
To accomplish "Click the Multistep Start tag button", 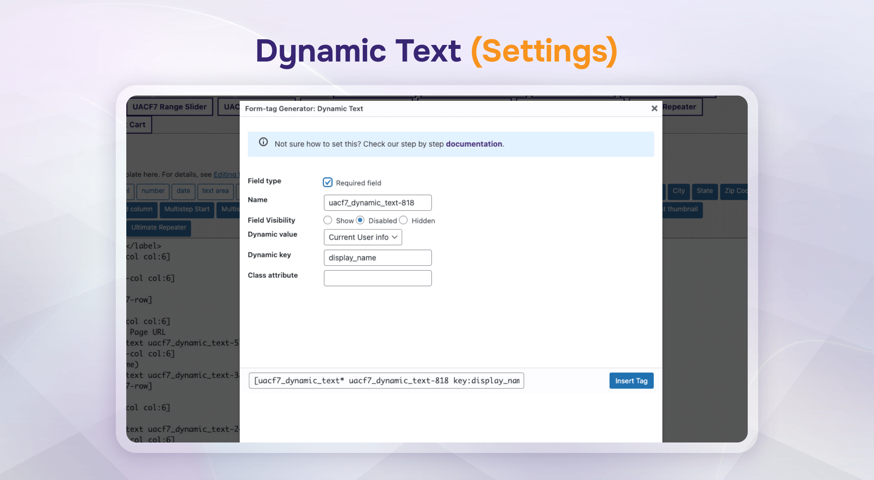I will click(x=187, y=209).
